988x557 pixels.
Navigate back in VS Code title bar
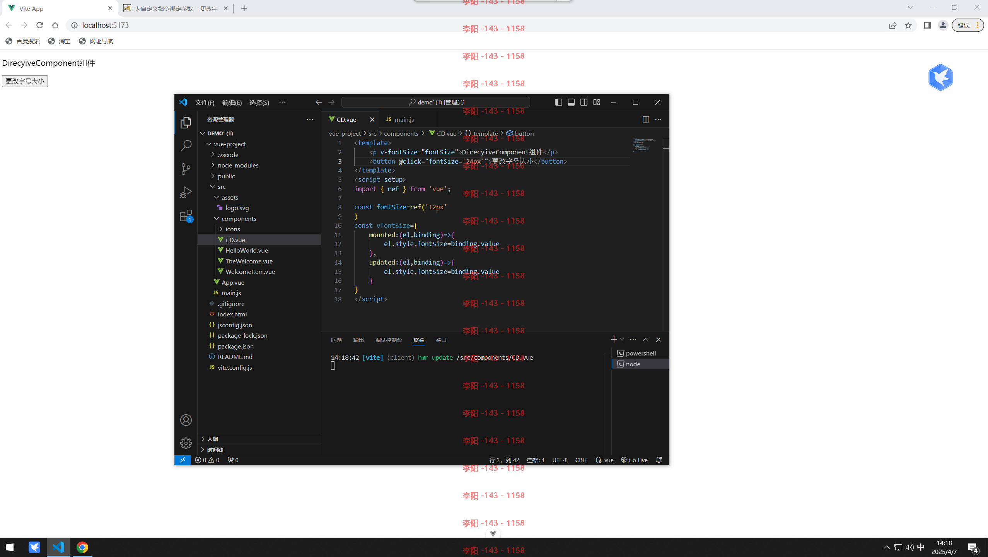(319, 103)
